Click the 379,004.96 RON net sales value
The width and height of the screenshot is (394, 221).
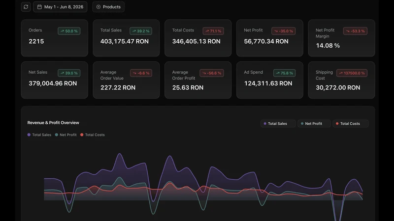(x=53, y=83)
